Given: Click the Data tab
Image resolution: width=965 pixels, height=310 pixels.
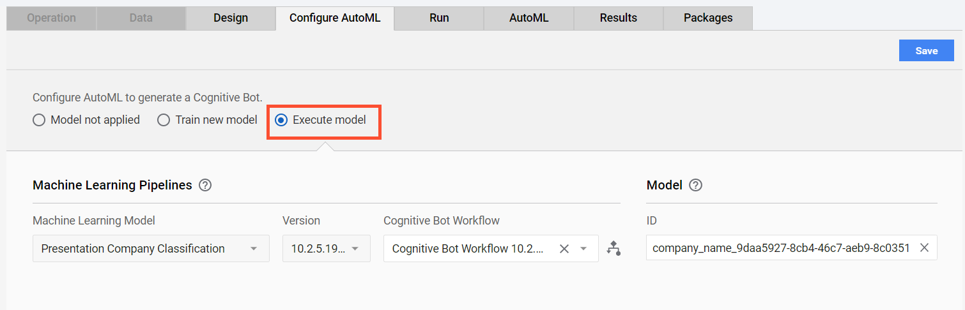Looking at the screenshot, I should (x=141, y=18).
